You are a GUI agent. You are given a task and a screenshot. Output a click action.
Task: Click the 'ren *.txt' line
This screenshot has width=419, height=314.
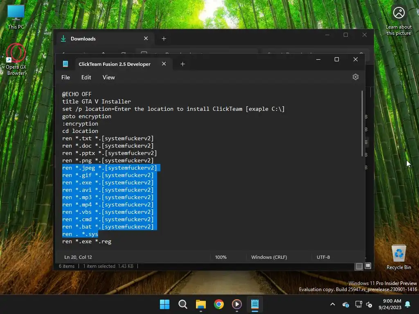click(x=108, y=139)
